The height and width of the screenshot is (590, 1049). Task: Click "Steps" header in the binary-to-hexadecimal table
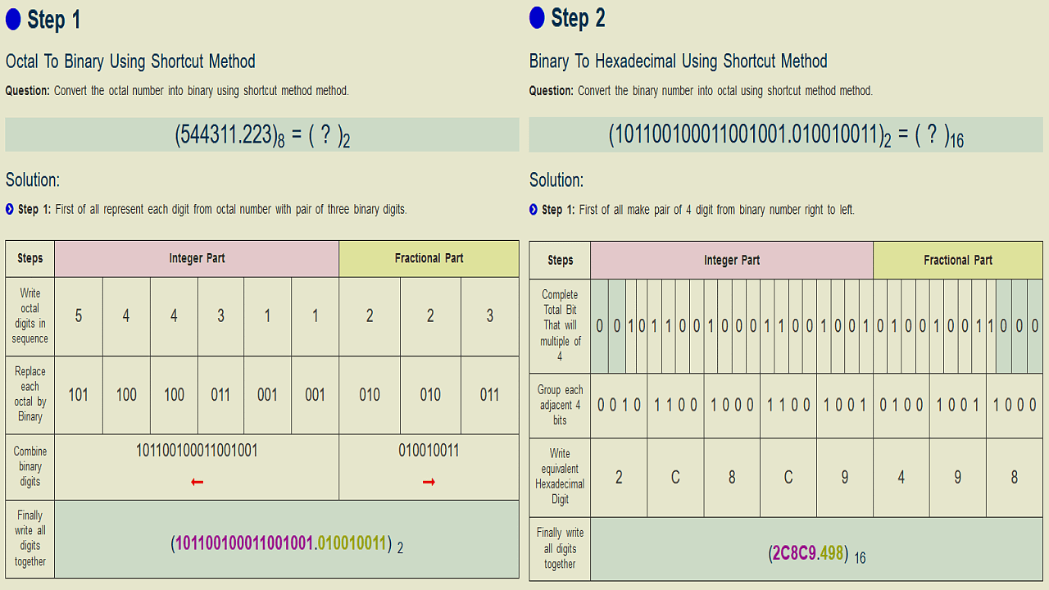pos(561,261)
